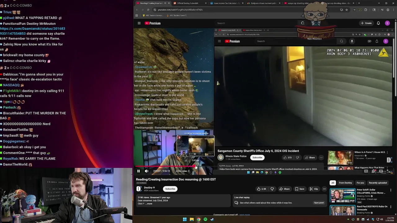Expand the In this video chapters

tap(182, 171)
